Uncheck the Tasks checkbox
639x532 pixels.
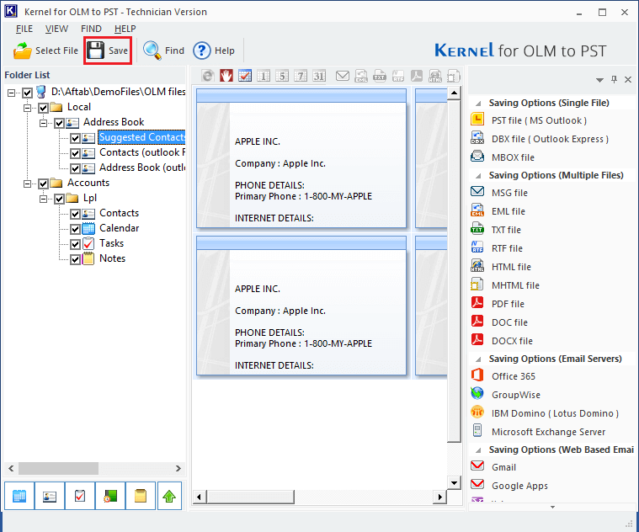pos(75,244)
